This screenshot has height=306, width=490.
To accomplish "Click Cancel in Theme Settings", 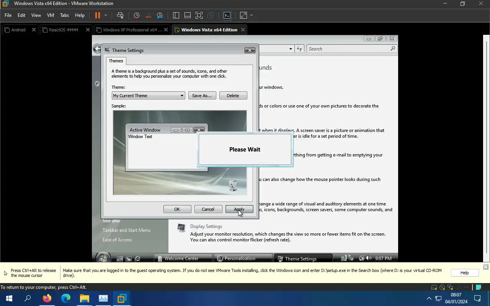I will [208, 209].
